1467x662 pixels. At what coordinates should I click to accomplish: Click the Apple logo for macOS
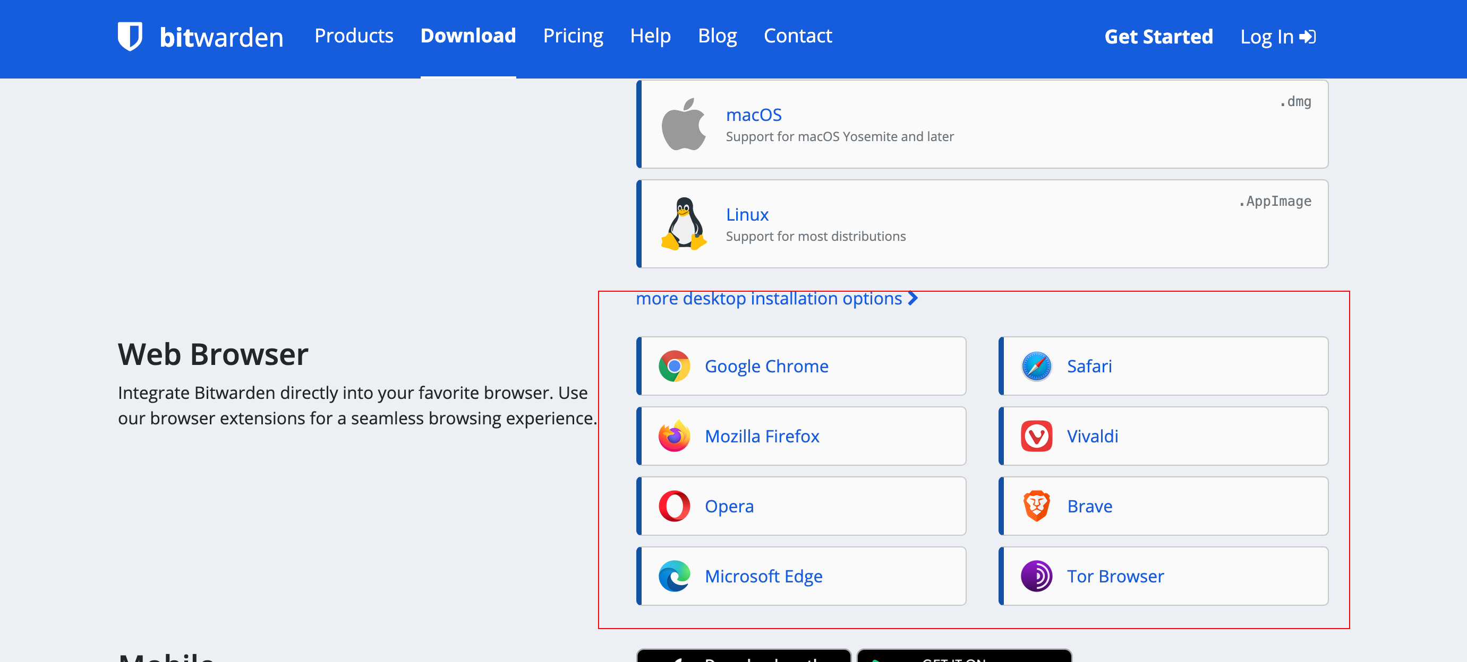[x=684, y=124]
